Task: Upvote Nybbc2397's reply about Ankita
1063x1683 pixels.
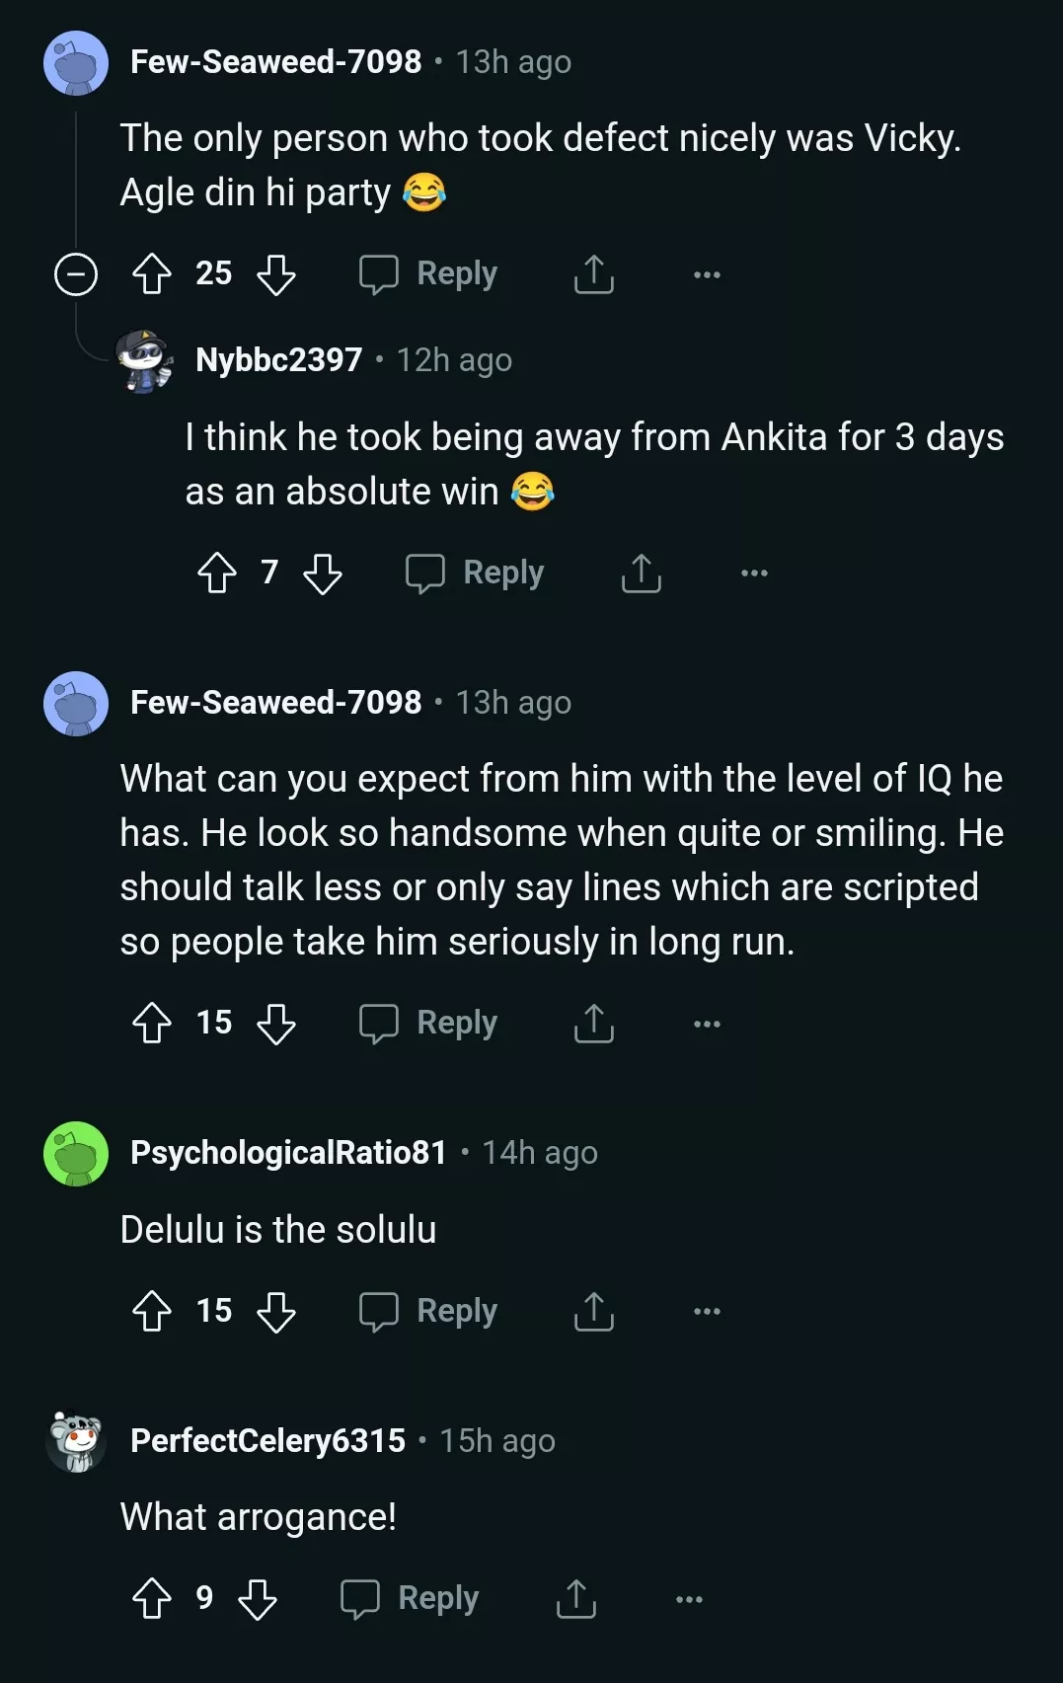Action: pyautogui.click(x=217, y=573)
